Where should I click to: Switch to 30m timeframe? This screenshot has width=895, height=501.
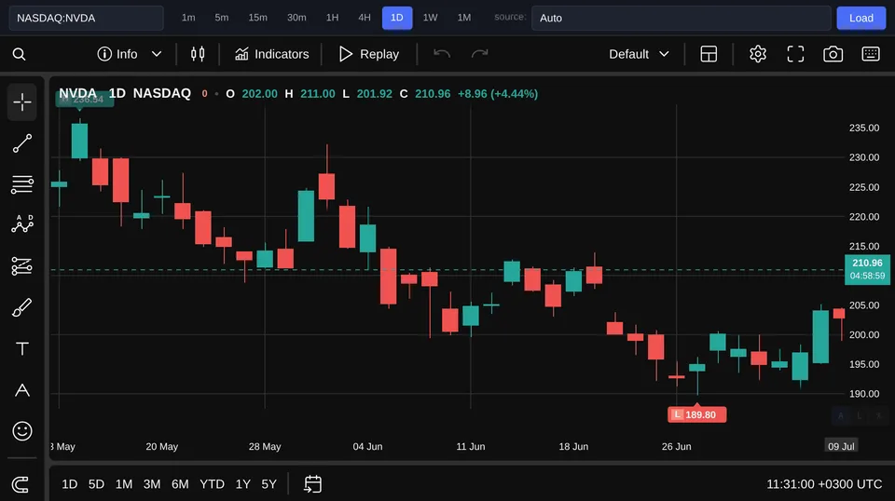click(x=296, y=18)
